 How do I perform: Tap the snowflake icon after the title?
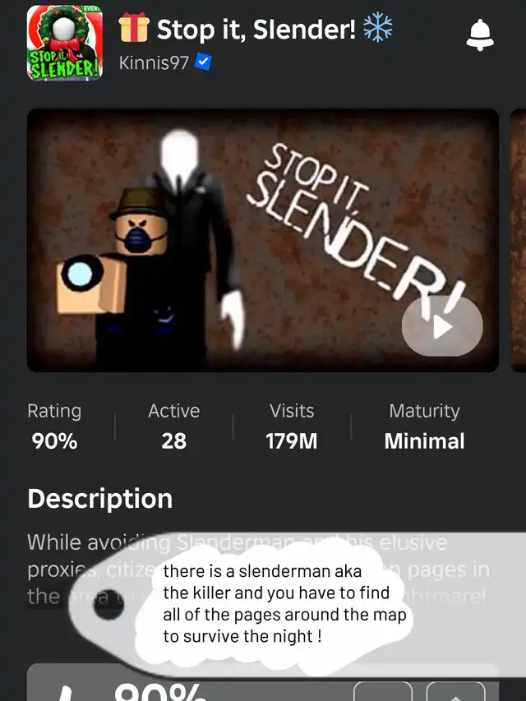click(x=377, y=27)
